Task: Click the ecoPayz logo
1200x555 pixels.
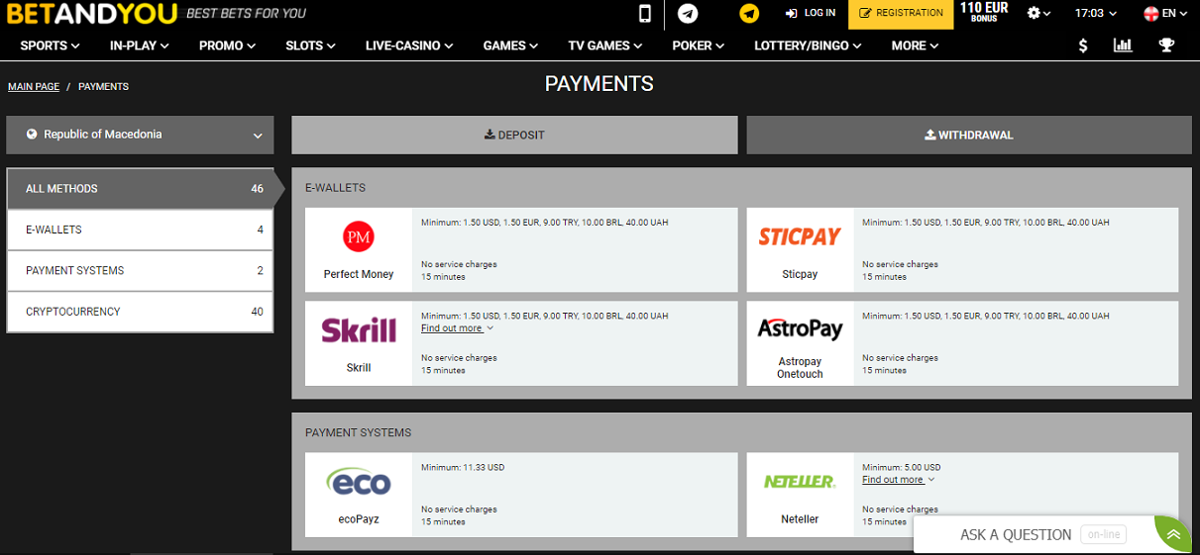Action: coord(359,481)
